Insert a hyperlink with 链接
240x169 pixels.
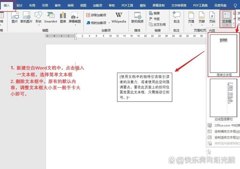[154, 13]
